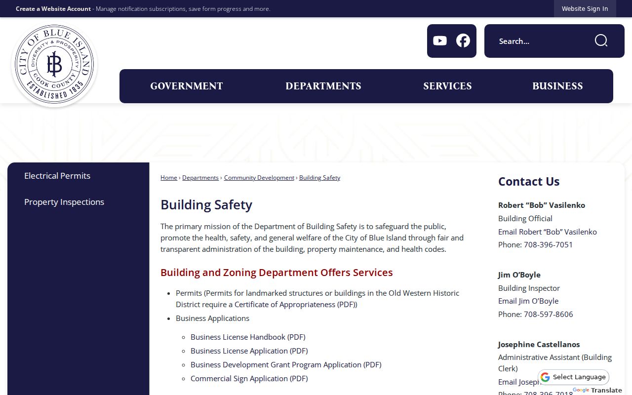Click the Building Safety breadcrumb link
Image resolution: width=632 pixels, height=395 pixels.
coord(319,178)
